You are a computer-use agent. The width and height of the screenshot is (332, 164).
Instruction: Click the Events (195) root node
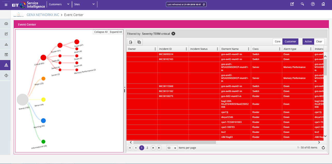(x=23, y=100)
